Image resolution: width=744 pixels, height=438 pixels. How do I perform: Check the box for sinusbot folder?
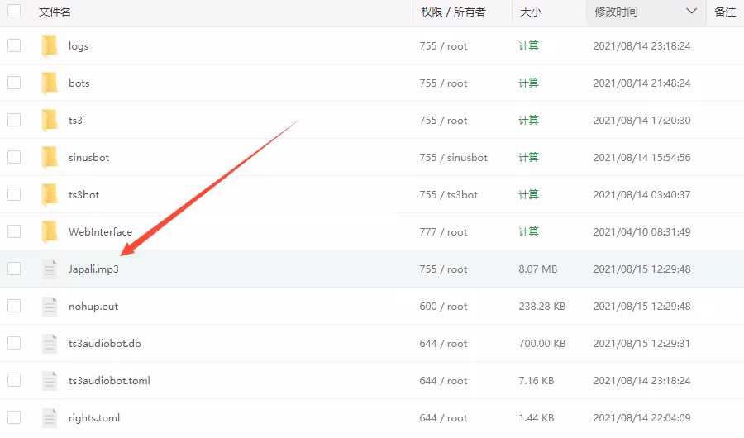click(14, 157)
